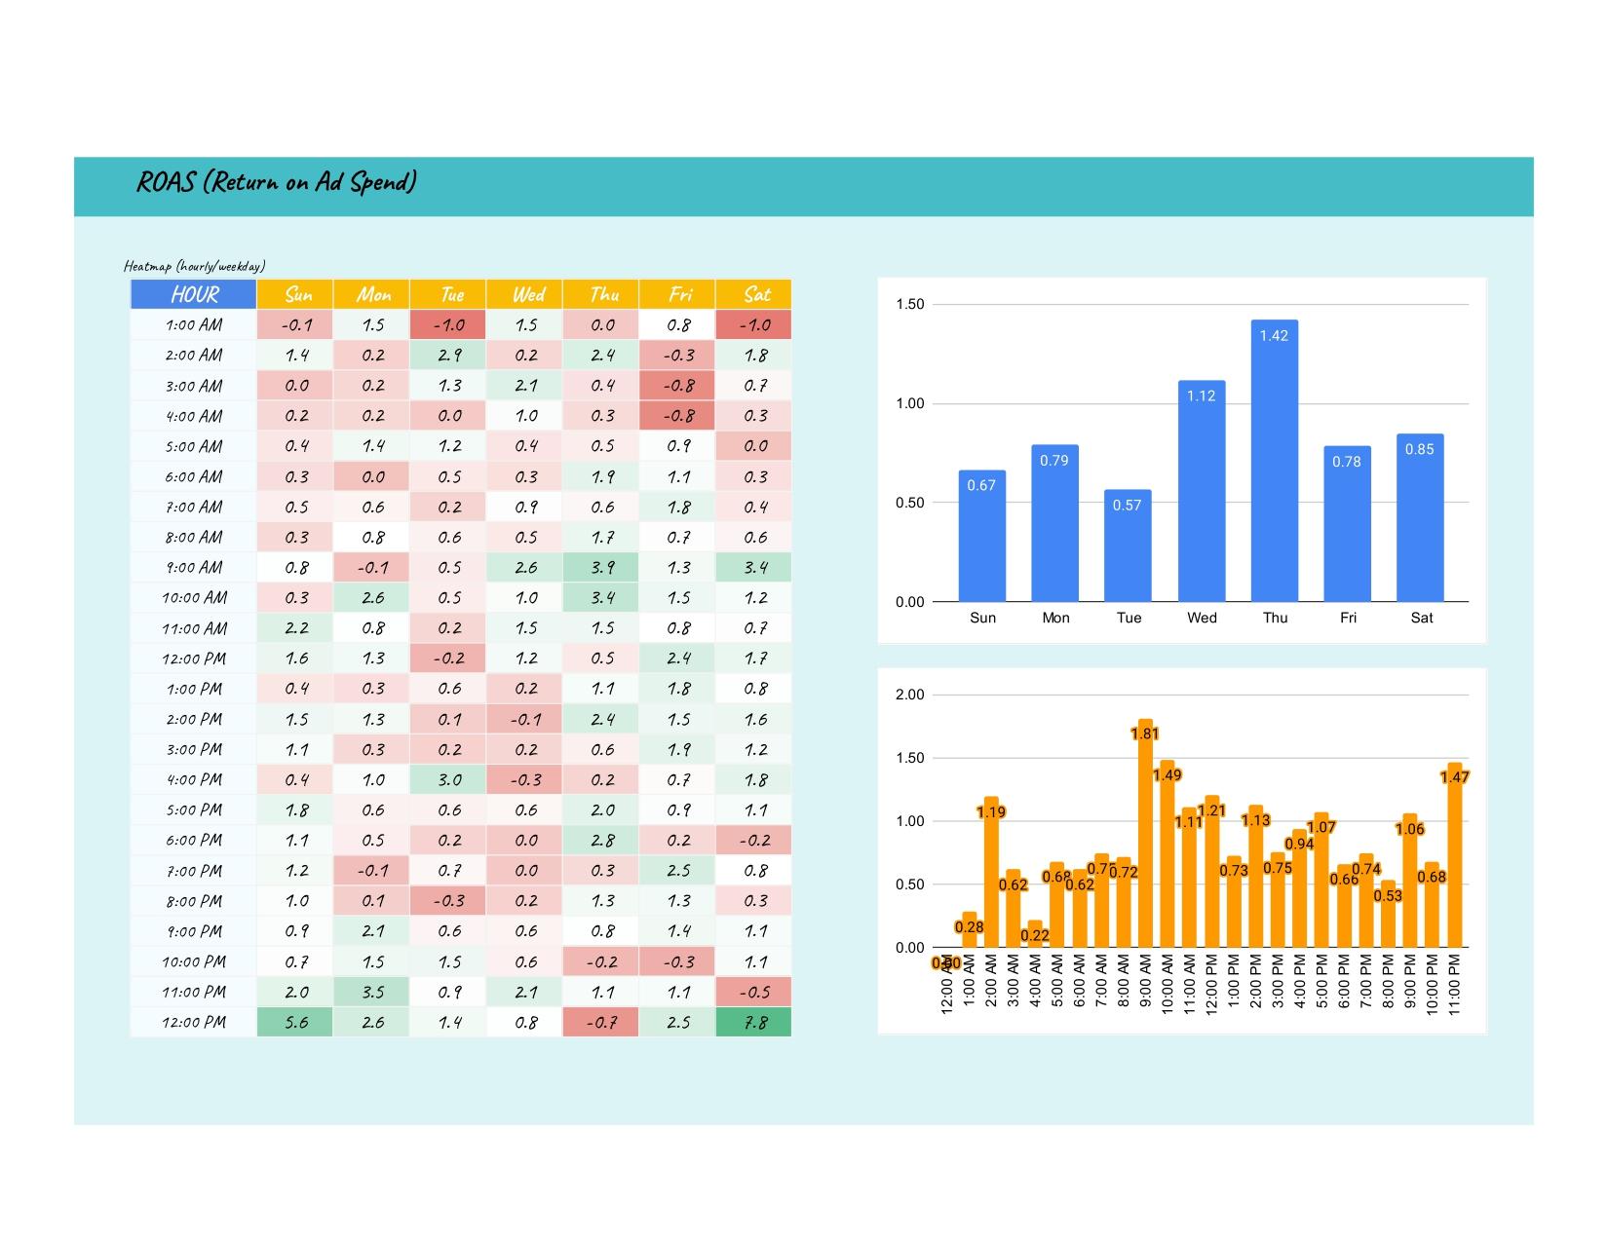Click the orange 11:00 PM bar labeled 1.47
Screen dimensions: 1608x1242
coord(1455,855)
